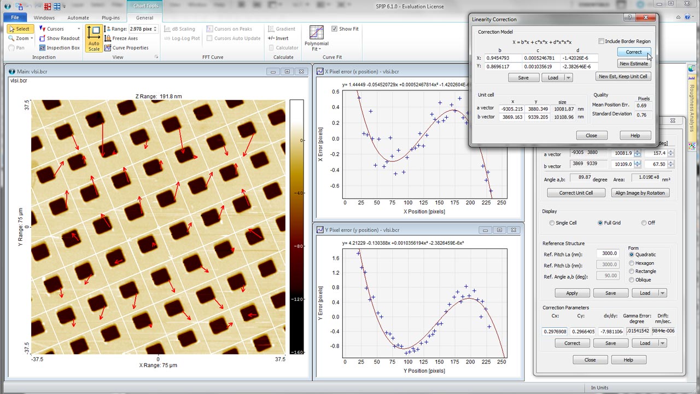Image resolution: width=700 pixels, height=394 pixels.
Task: Choose Quadratic form radio button
Action: pyautogui.click(x=632, y=254)
